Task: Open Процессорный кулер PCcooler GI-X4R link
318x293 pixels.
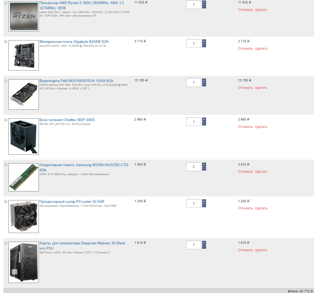Action: [x=72, y=201]
